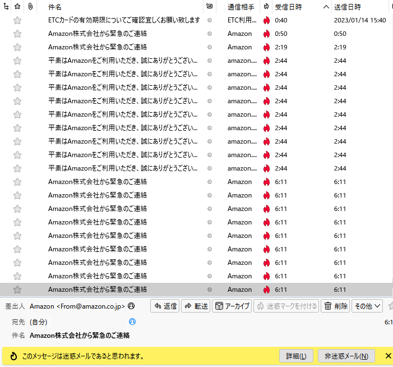This screenshot has height=367, width=393.
Task: Sort by 件名 column header
Action: point(54,7)
